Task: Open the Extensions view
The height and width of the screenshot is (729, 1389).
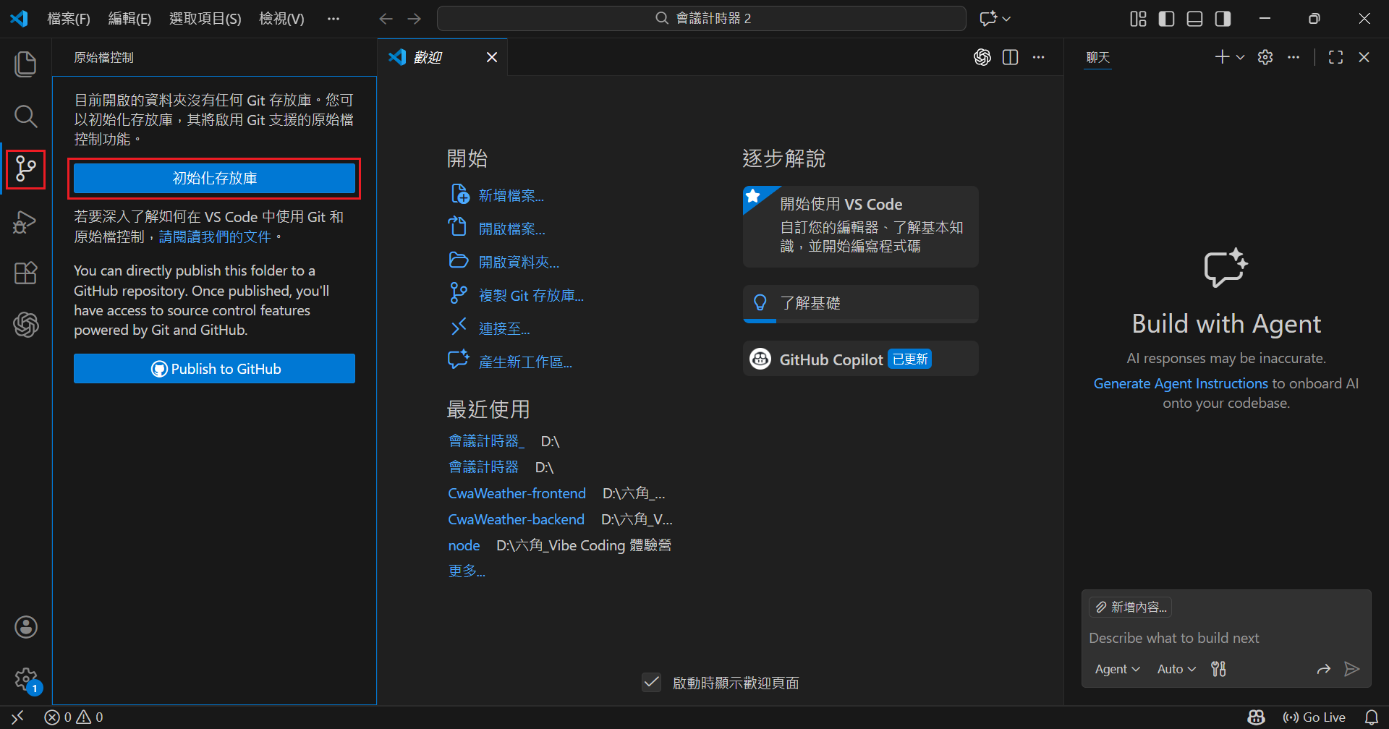Action: [25, 273]
